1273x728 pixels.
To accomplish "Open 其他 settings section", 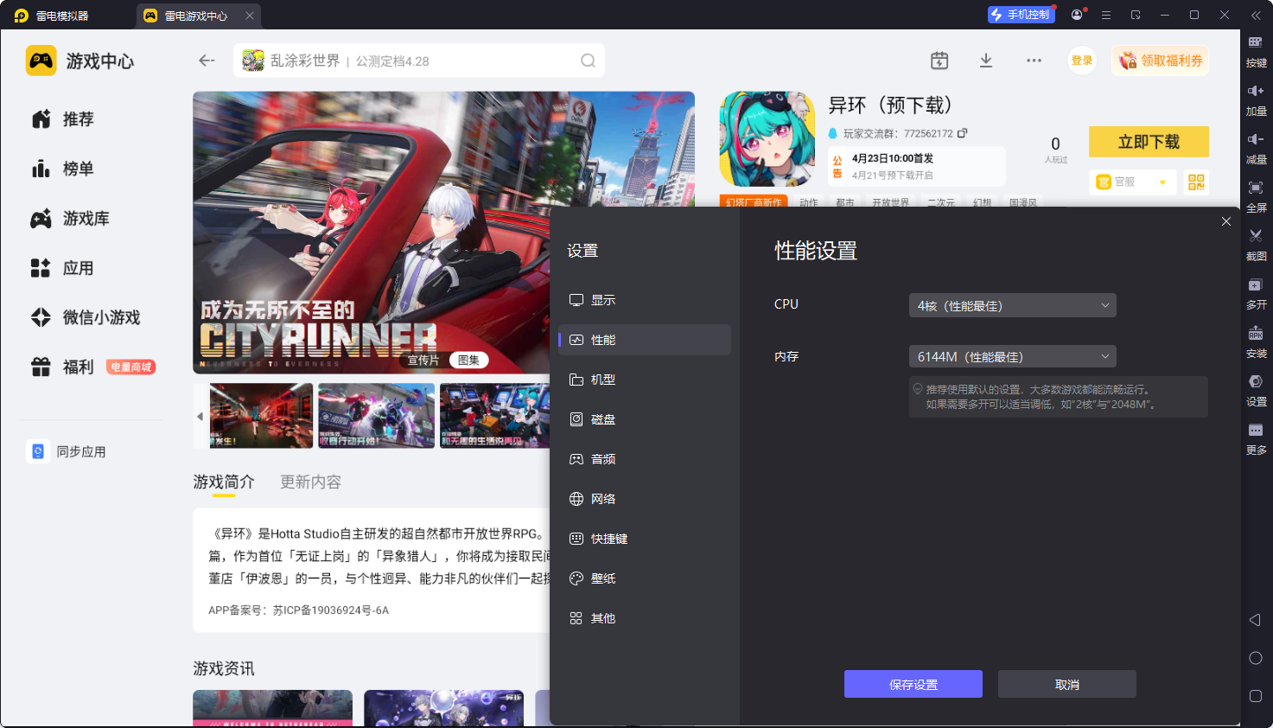I will 645,618.
